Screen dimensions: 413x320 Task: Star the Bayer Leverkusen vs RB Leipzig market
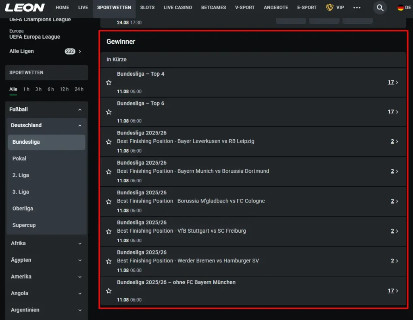click(x=109, y=142)
